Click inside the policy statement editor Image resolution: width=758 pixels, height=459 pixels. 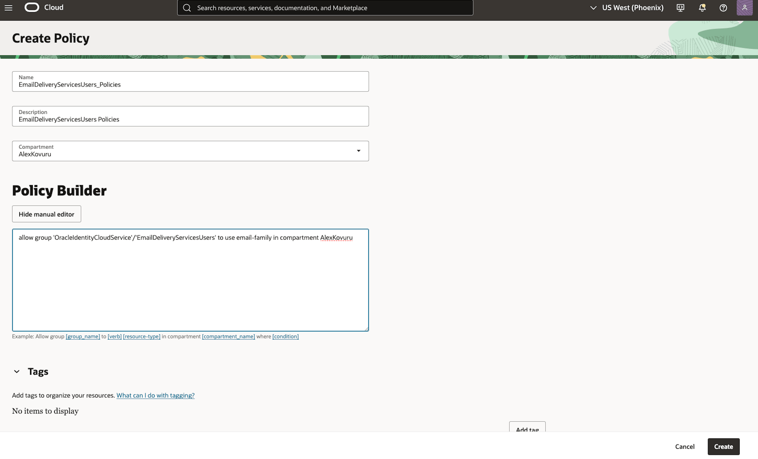190,280
